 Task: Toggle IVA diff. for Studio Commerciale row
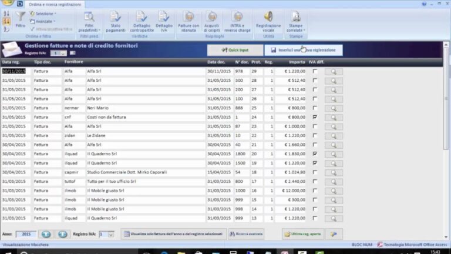(315, 172)
